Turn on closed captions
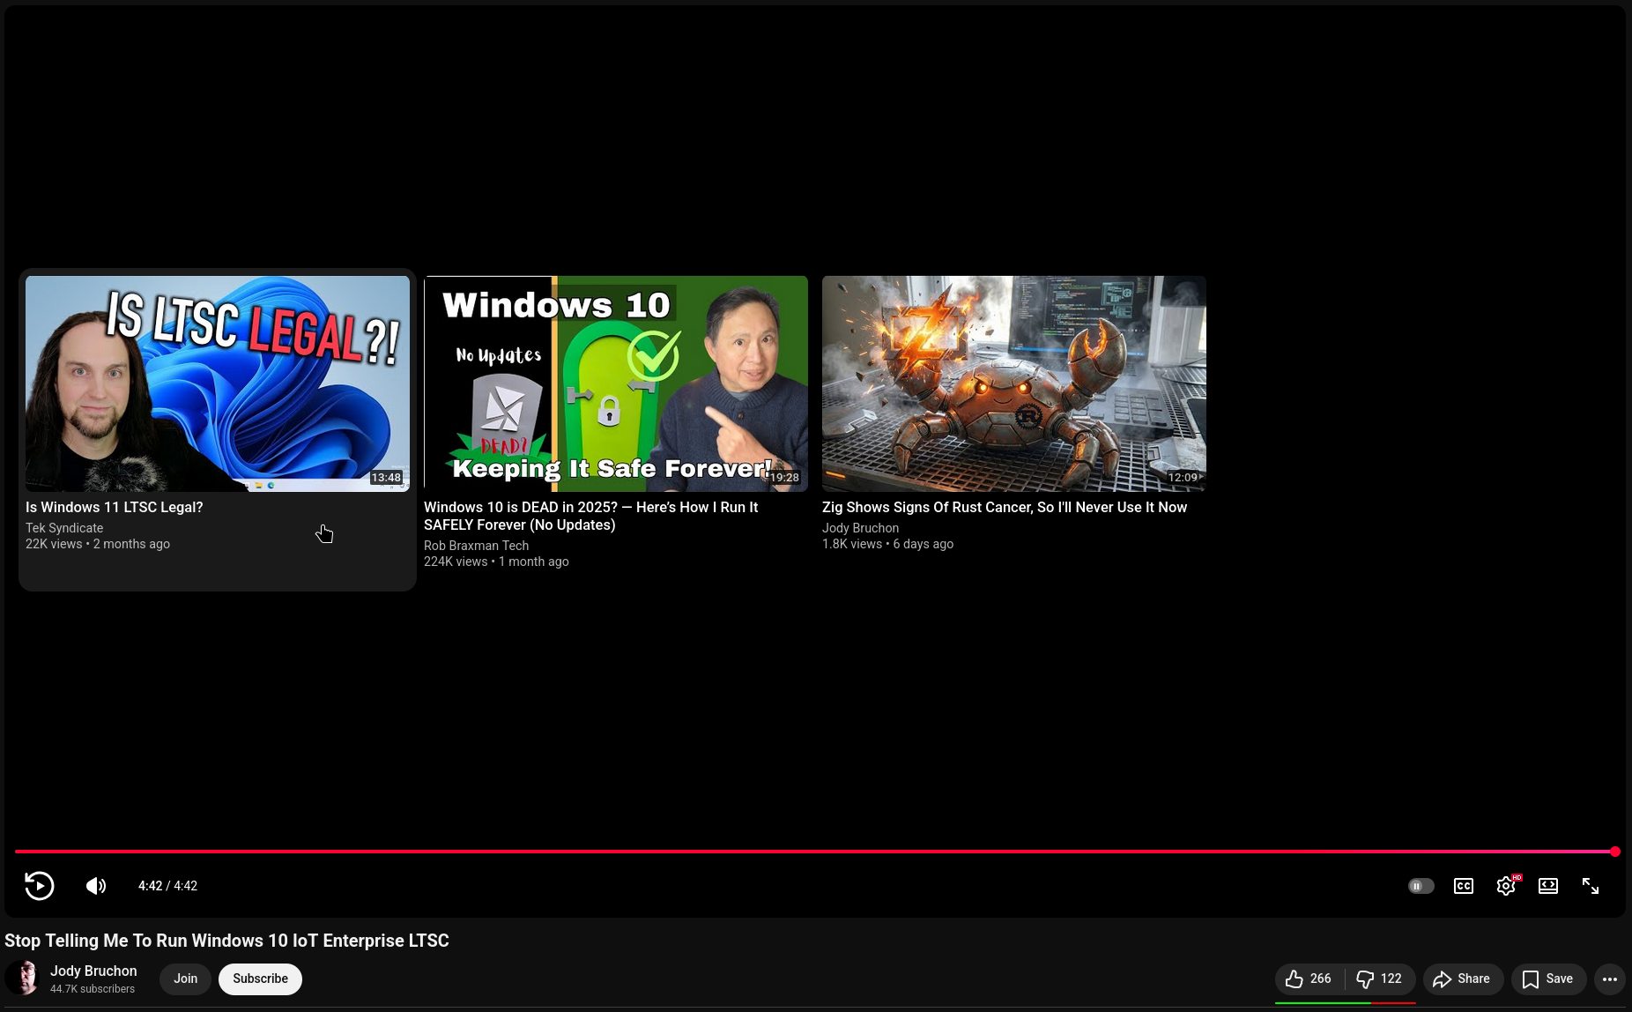The image size is (1632, 1012). [1464, 886]
